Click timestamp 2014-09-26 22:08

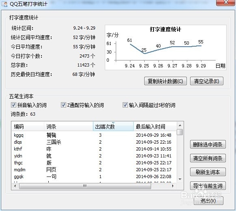tap(154, 177)
